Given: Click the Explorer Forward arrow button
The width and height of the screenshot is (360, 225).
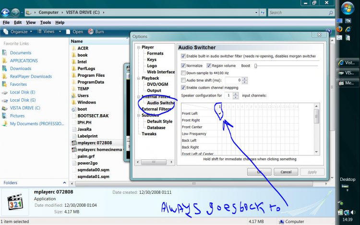Looking at the screenshot, I should [x=15, y=12].
